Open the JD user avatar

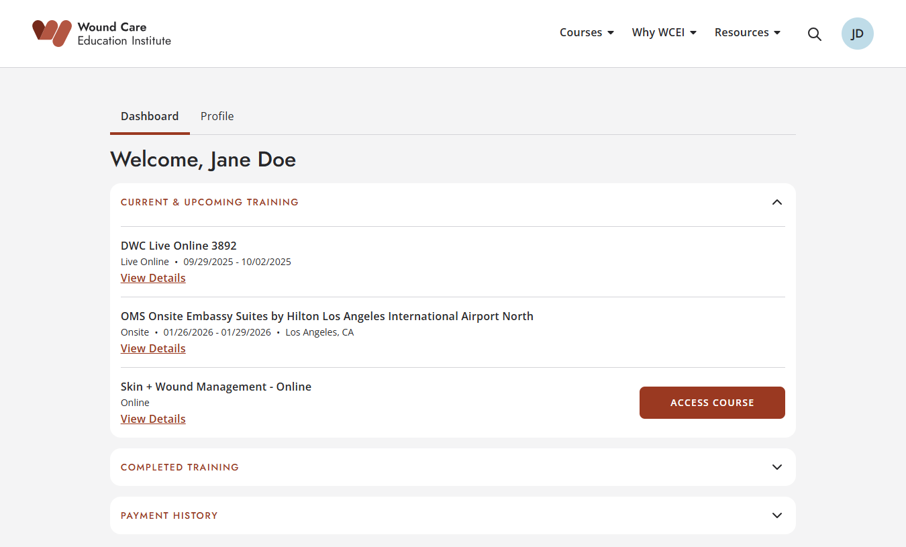(x=857, y=34)
